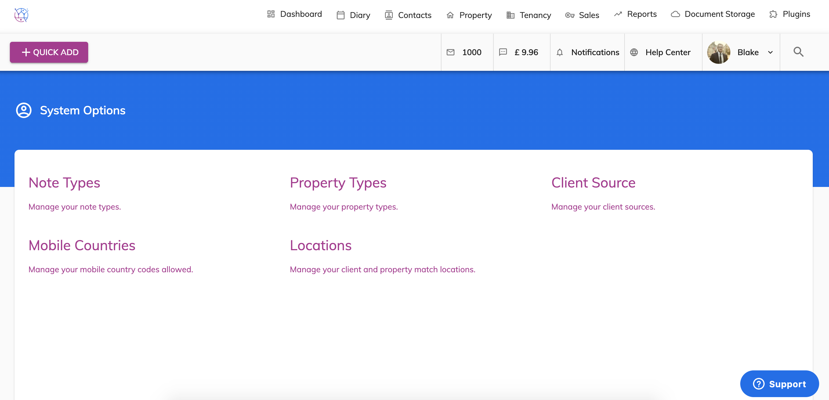Click the Notifications bell icon
The image size is (829, 400).
560,52
